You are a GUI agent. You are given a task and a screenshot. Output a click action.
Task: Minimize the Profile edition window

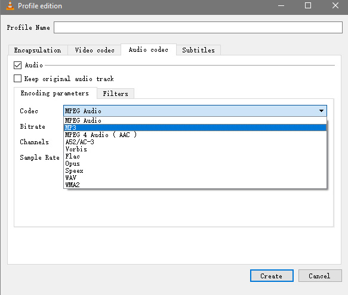click(281, 6)
